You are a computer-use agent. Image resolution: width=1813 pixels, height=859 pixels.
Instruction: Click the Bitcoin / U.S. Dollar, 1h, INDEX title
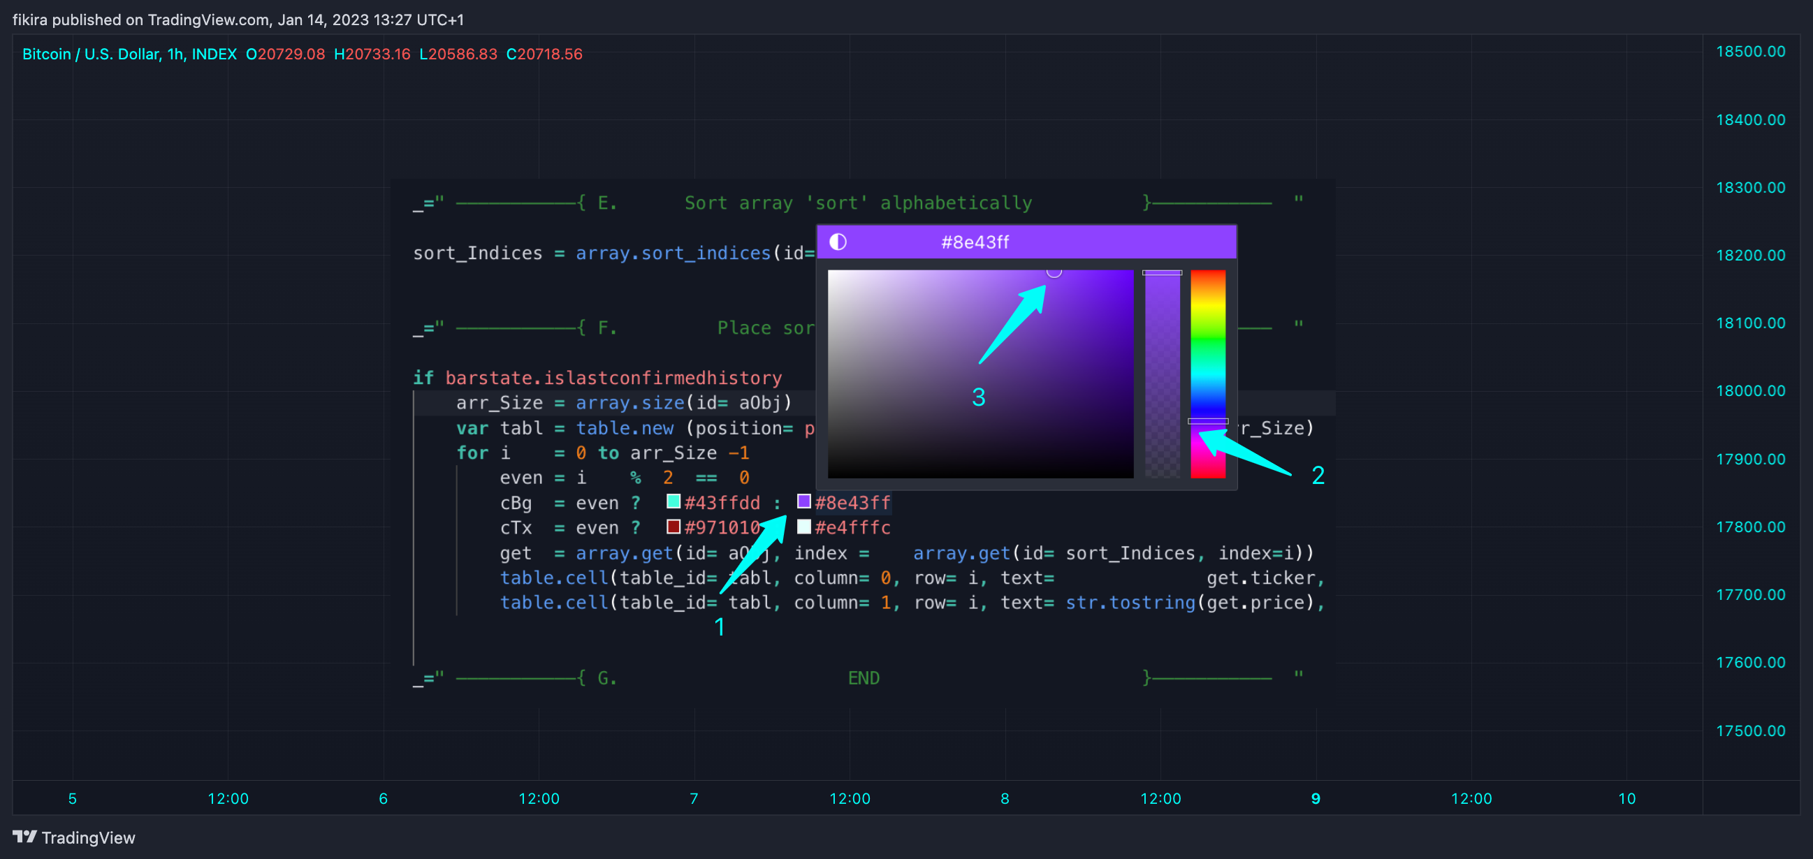[129, 54]
